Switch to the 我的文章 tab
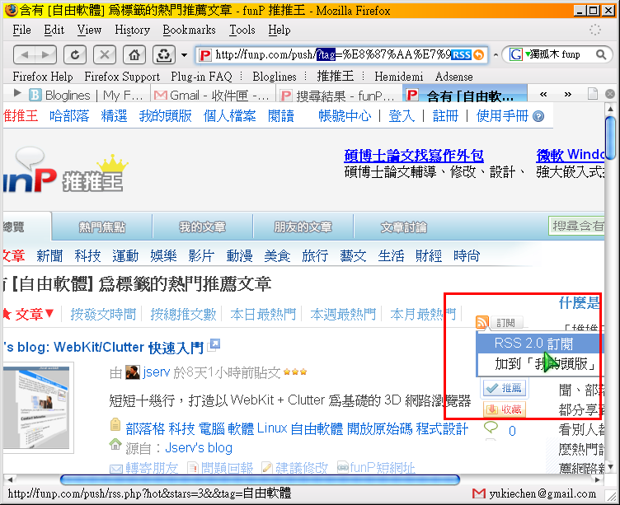 pyautogui.click(x=203, y=227)
